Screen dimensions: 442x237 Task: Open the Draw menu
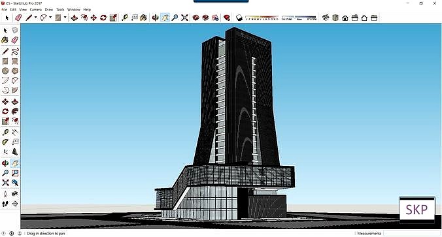pyautogui.click(x=49, y=10)
